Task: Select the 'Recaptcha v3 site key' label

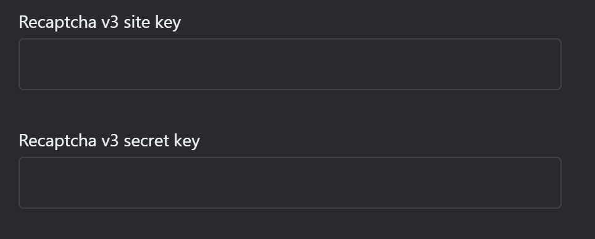Action: pyautogui.click(x=100, y=22)
